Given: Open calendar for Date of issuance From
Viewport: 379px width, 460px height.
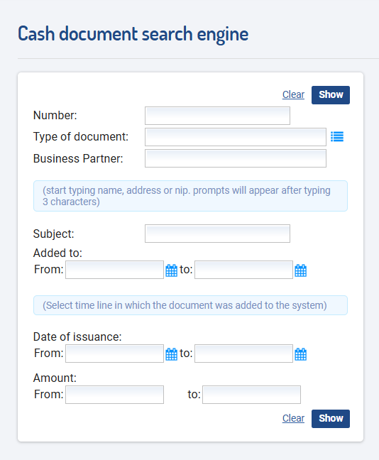Looking at the screenshot, I should pos(171,354).
